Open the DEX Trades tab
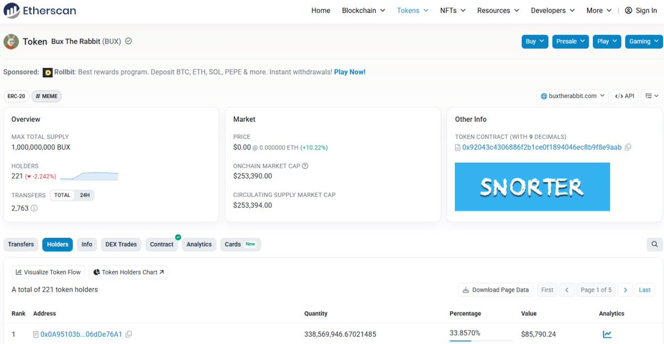 point(121,244)
